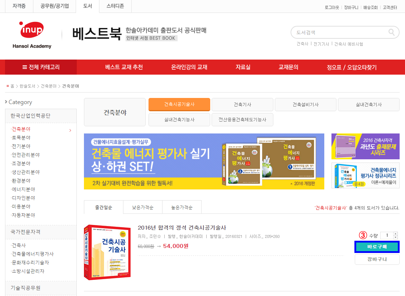Sort by 출간일순 tab
This screenshot has width=405, height=296.
[104, 207]
